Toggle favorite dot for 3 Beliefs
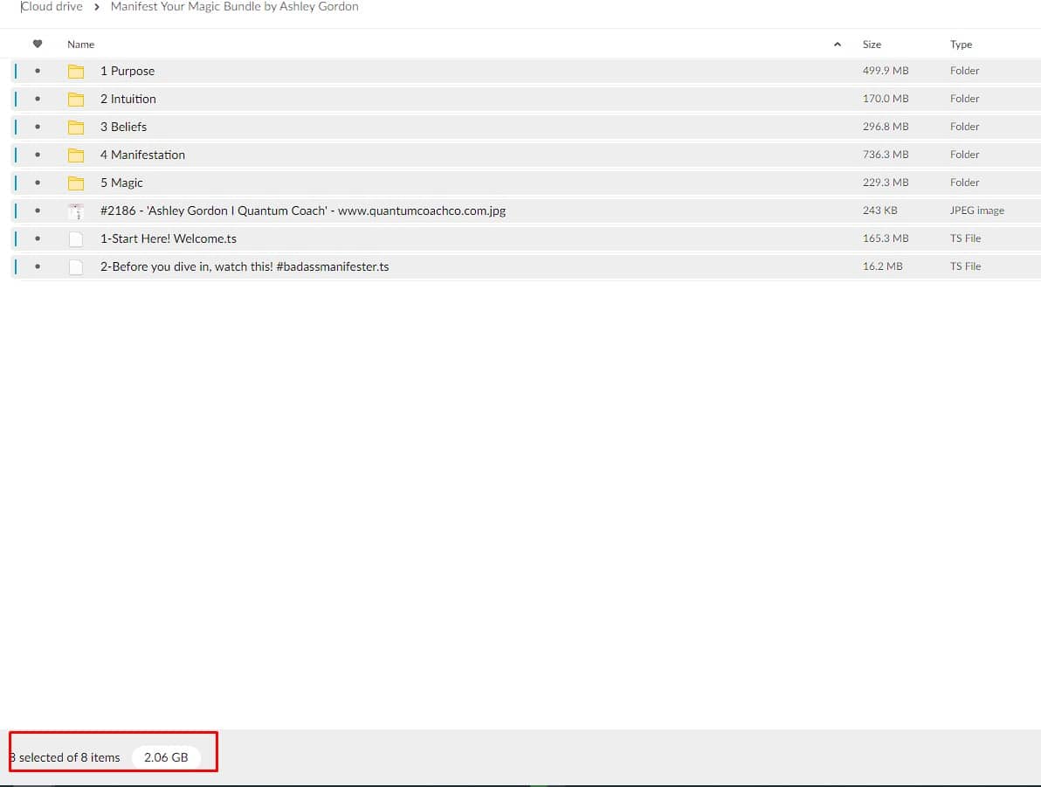This screenshot has height=787, width=1041. pyautogui.click(x=37, y=128)
